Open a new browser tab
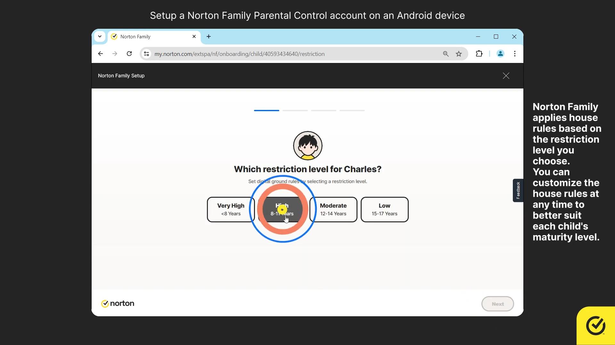 [209, 36]
